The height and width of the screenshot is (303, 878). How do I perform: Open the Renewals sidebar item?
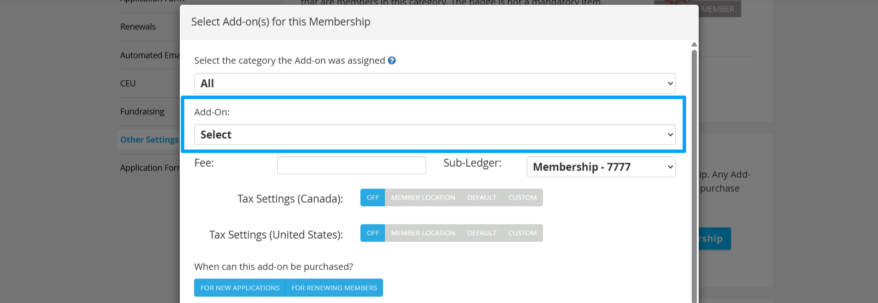[138, 27]
